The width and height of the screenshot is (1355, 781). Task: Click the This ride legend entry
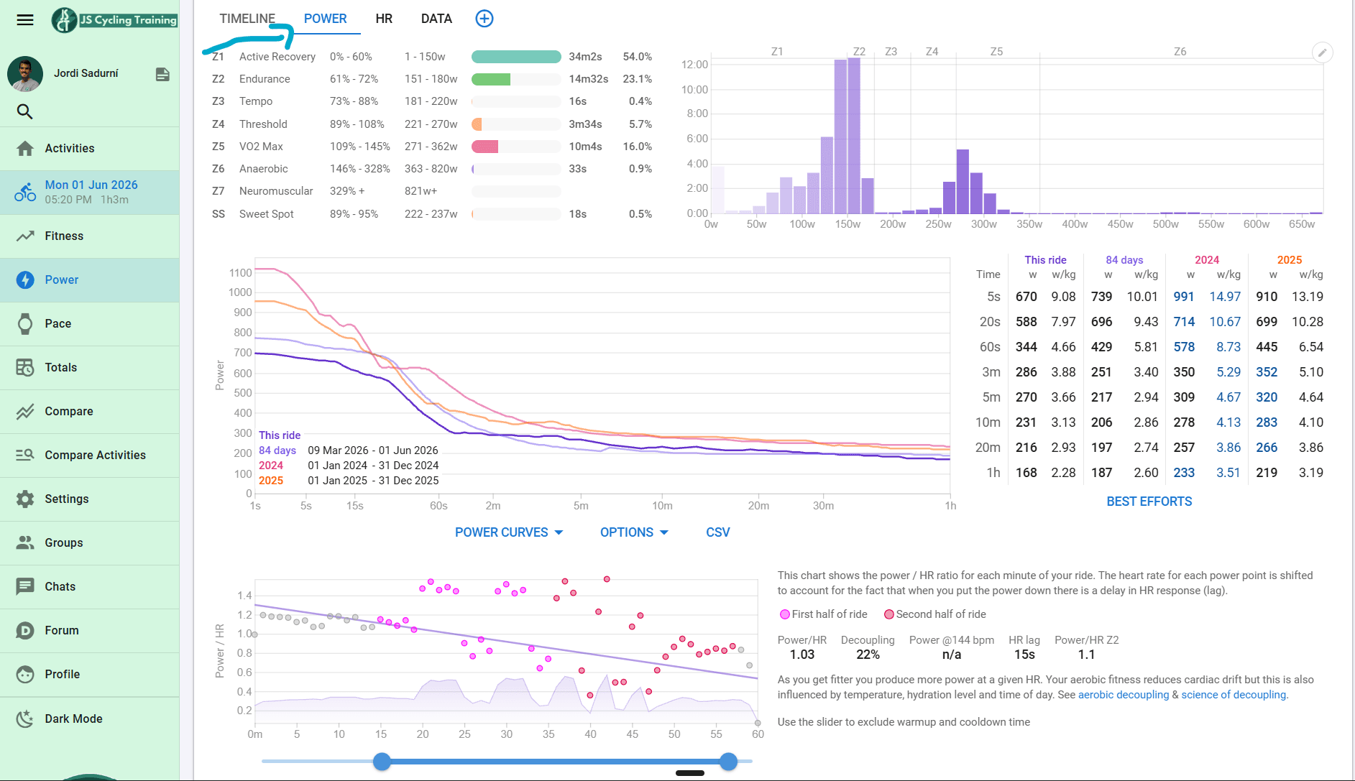pos(280,435)
